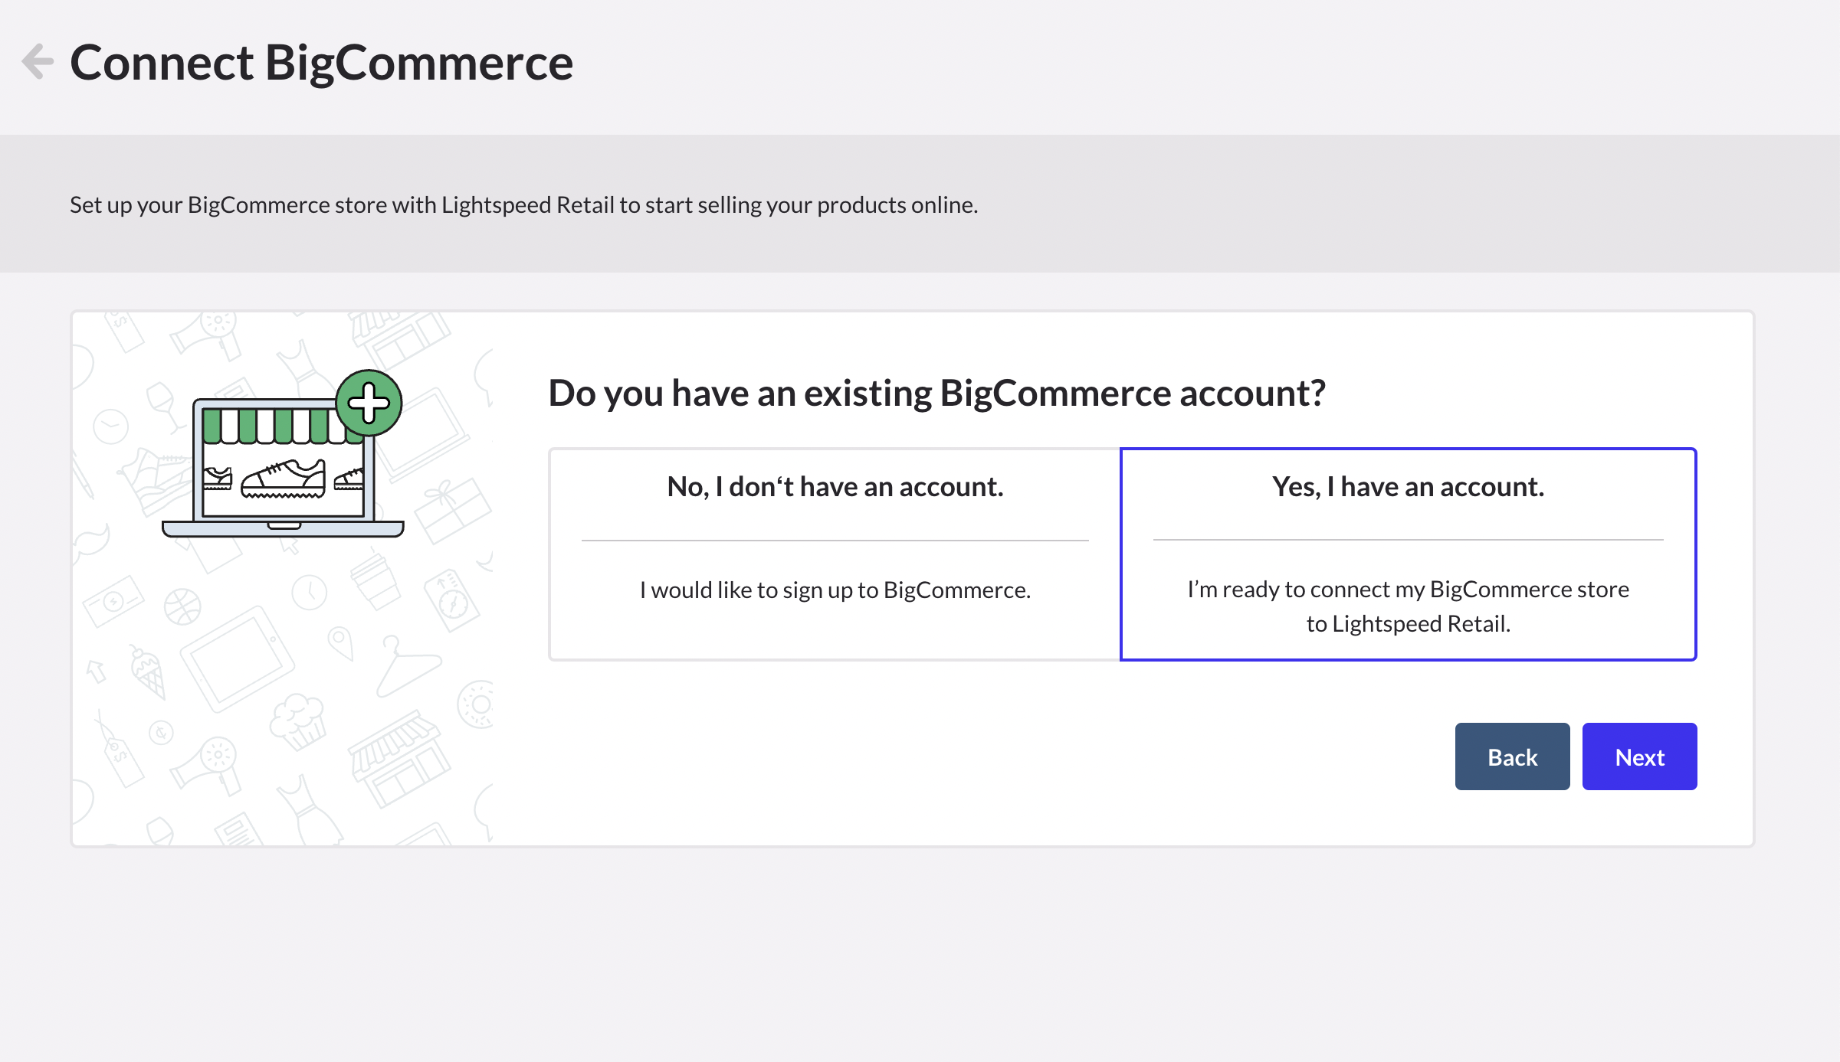Click the basketball background icon
Screen dimensions: 1840x1062
coord(182,607)
